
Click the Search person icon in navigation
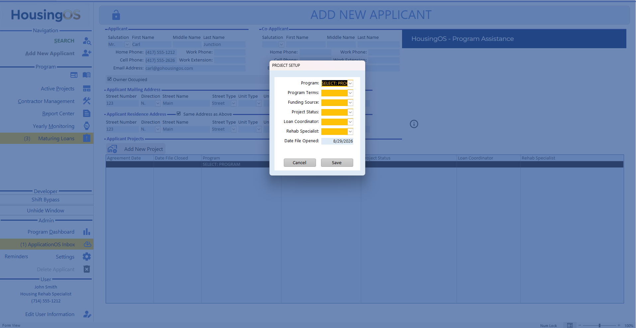point(87,41)
